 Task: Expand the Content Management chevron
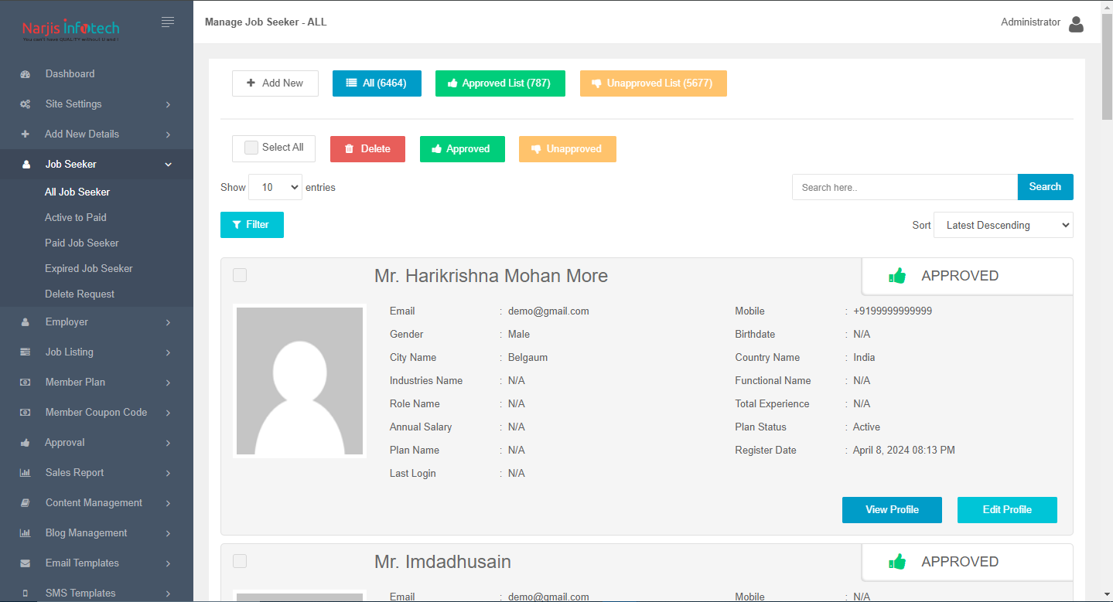click(x=168, y=503)
